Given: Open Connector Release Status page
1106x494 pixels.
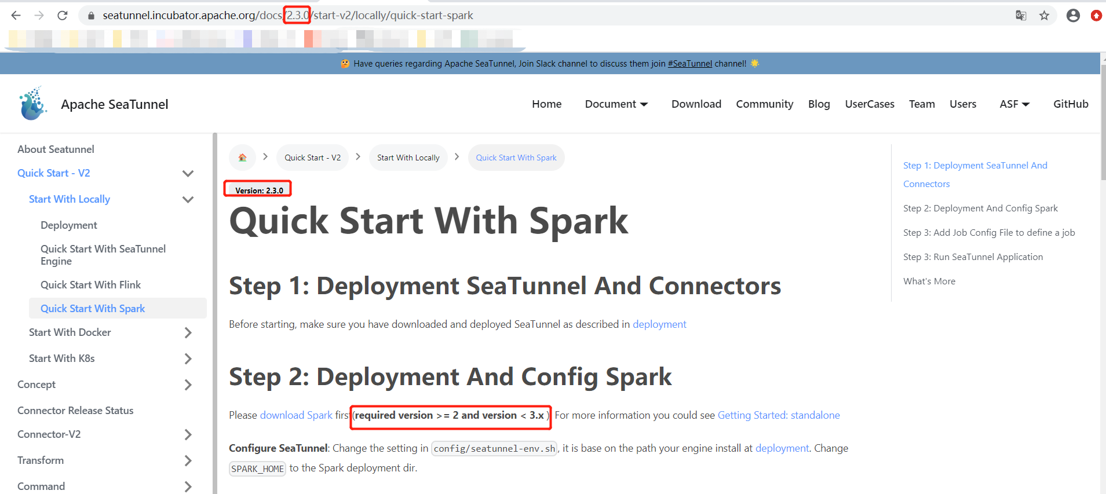Looking at the screenshot, I should coord(75,410).
